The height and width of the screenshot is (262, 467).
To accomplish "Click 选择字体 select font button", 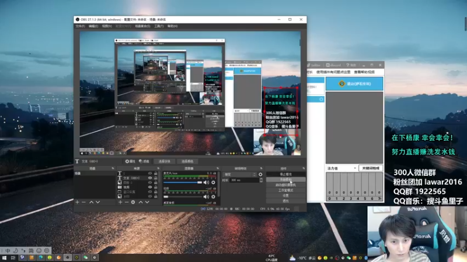I will coord(164,161).
